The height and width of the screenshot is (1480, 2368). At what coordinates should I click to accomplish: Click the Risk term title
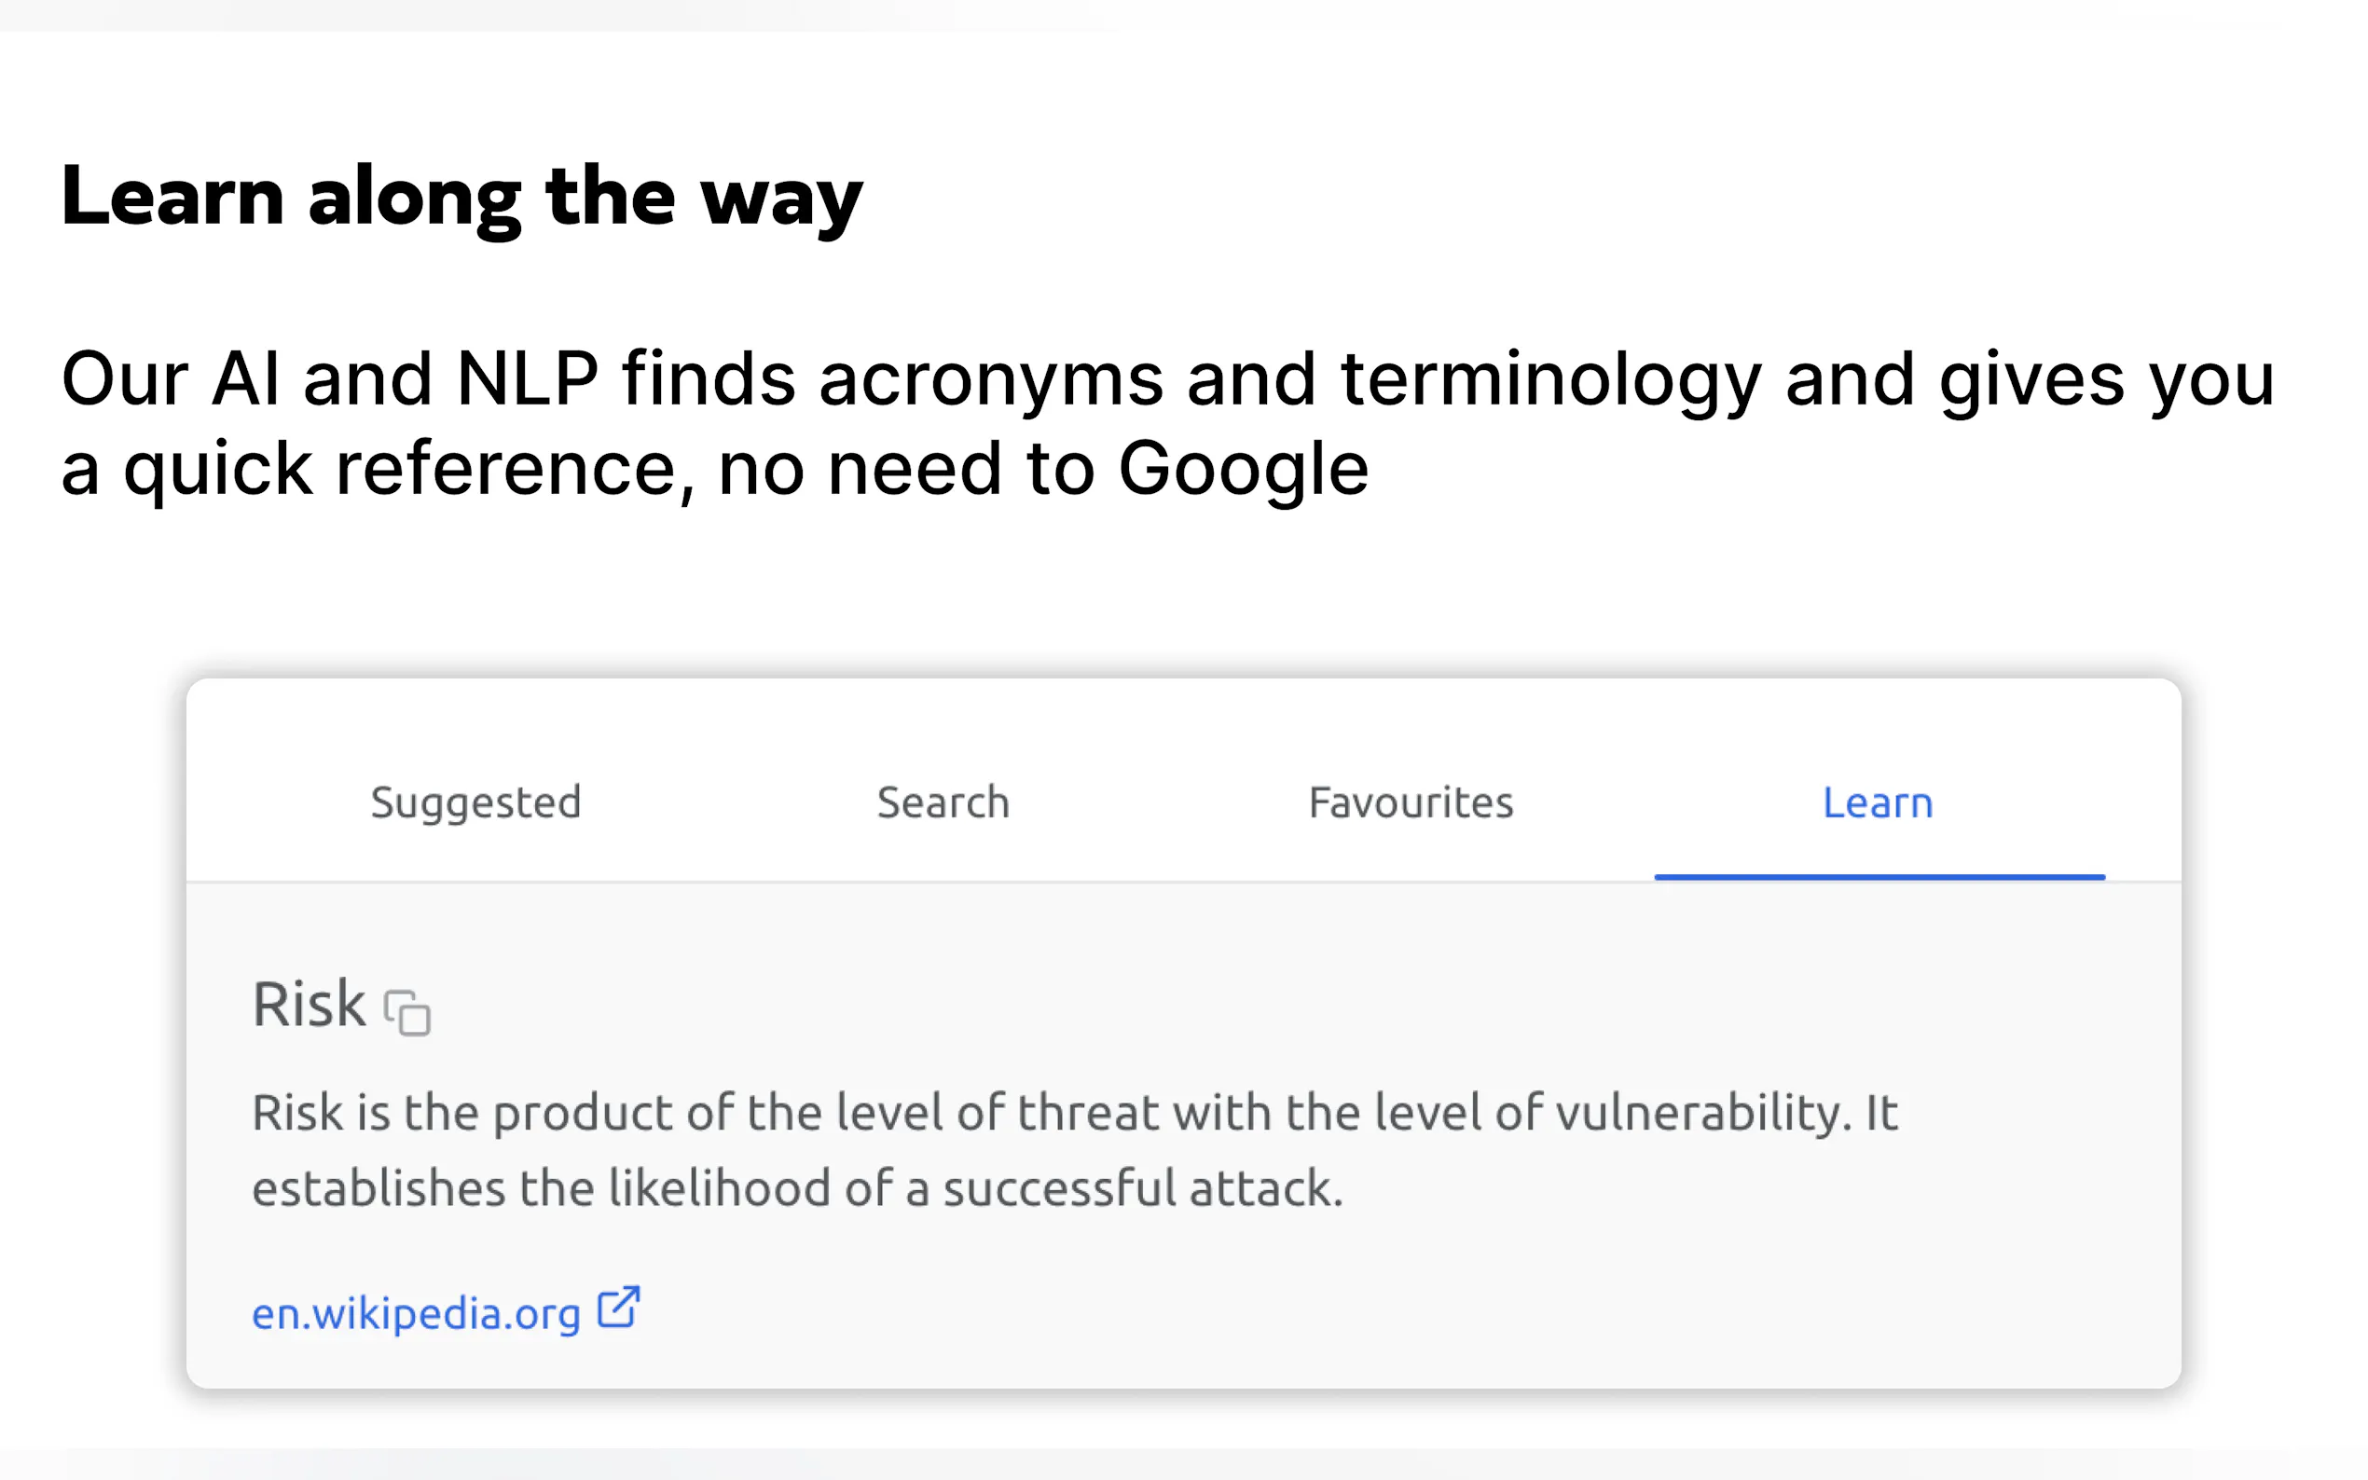tap(310, 1005)
